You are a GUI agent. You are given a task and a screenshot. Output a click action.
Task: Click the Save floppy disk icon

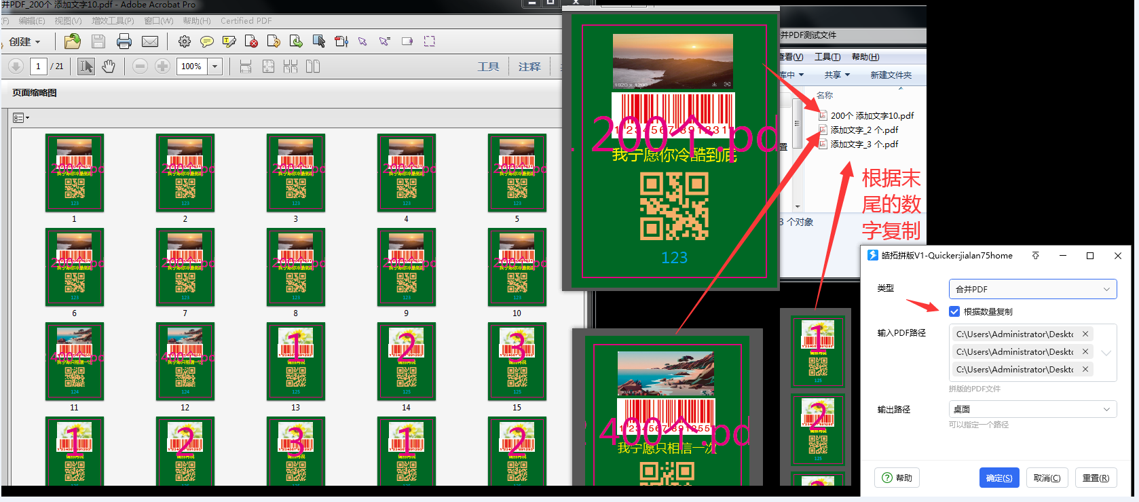coord(98,41)
